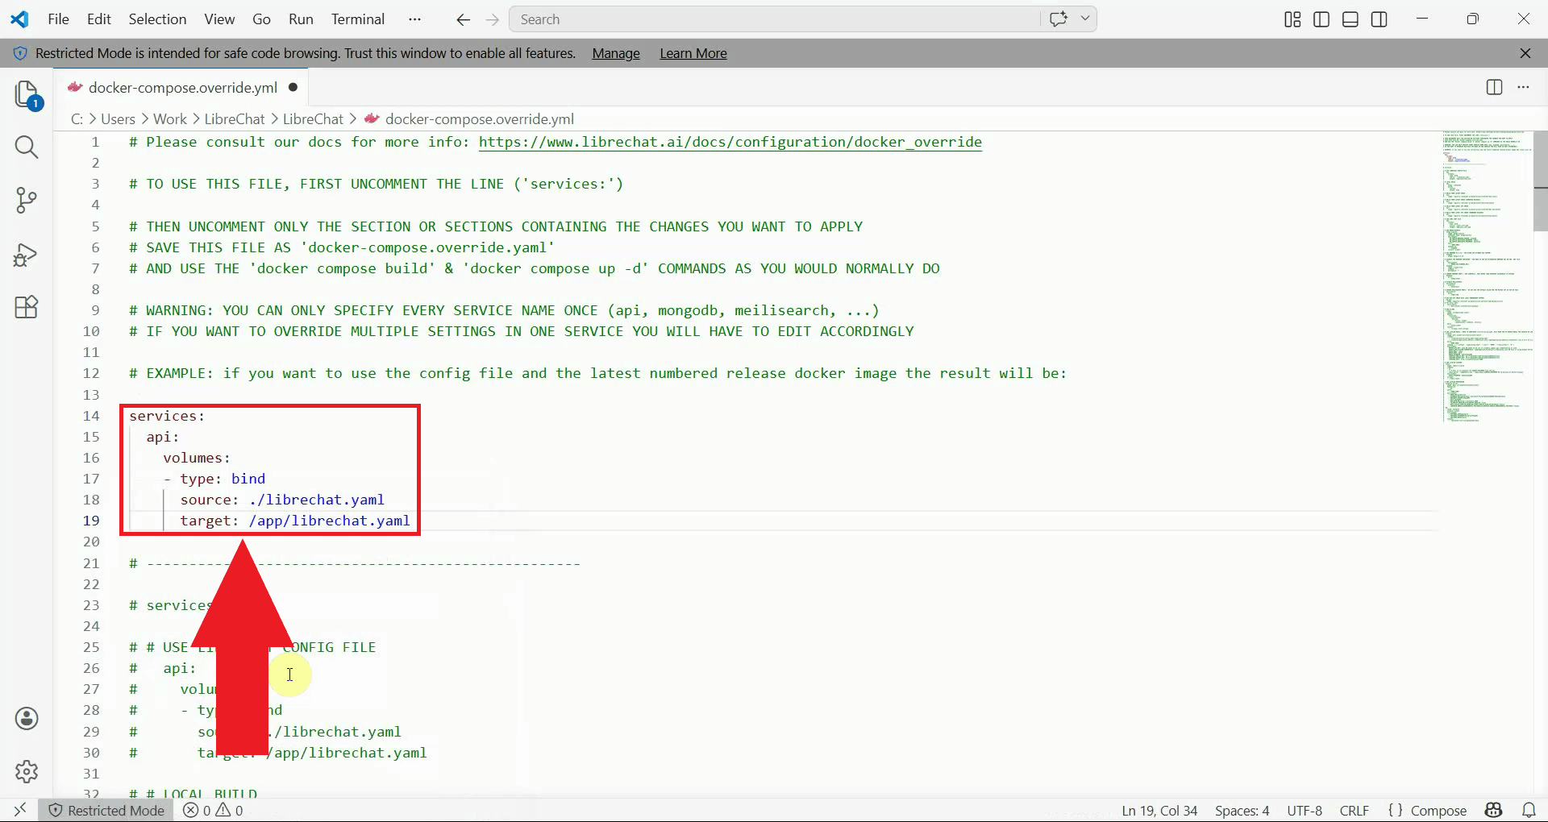Open the Run and Debug view
The height and width of the screenshot is (822, 1548).
click(27, 255)
